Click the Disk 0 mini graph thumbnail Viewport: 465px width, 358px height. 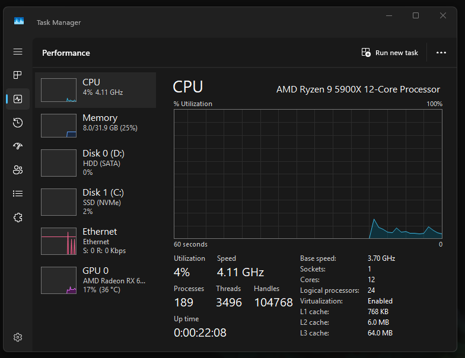[59, 163]
